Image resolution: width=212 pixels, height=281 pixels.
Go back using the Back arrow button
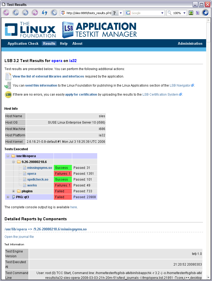(16, 13)
